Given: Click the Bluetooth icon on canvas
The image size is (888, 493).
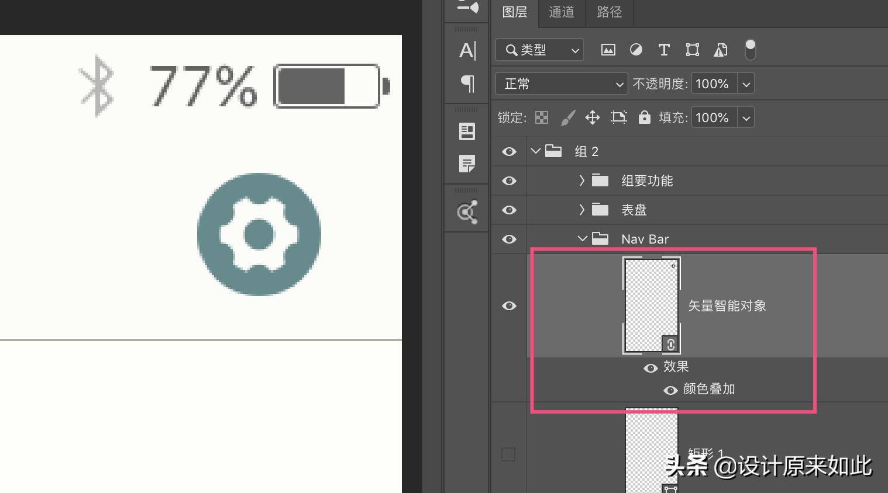Looking at the screenshot, I should pos(97,86).
